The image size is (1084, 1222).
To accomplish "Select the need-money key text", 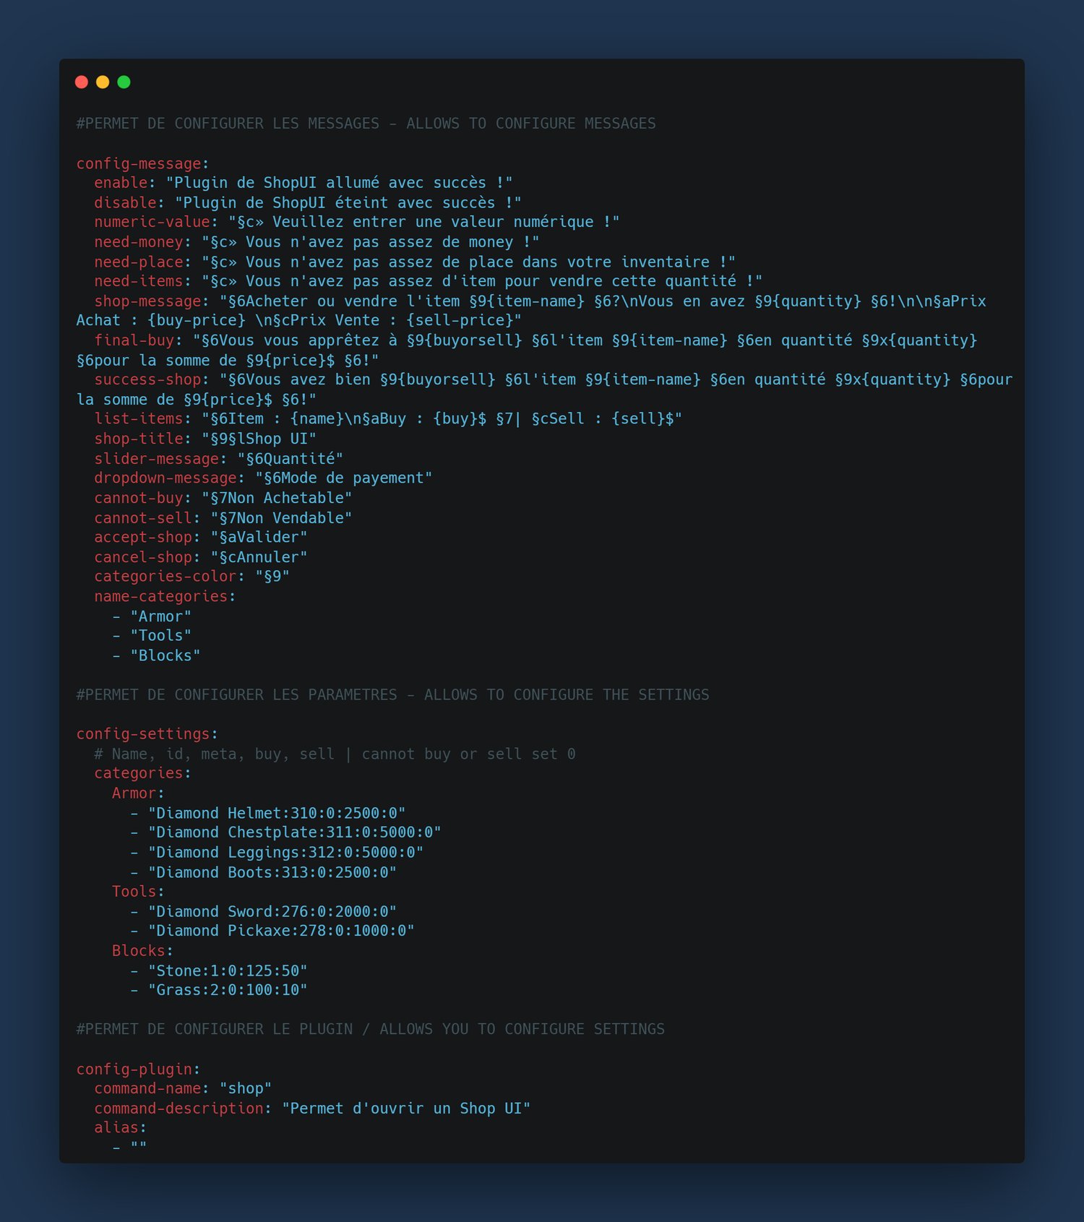I will pyautogui.click(x=139, y=242).
